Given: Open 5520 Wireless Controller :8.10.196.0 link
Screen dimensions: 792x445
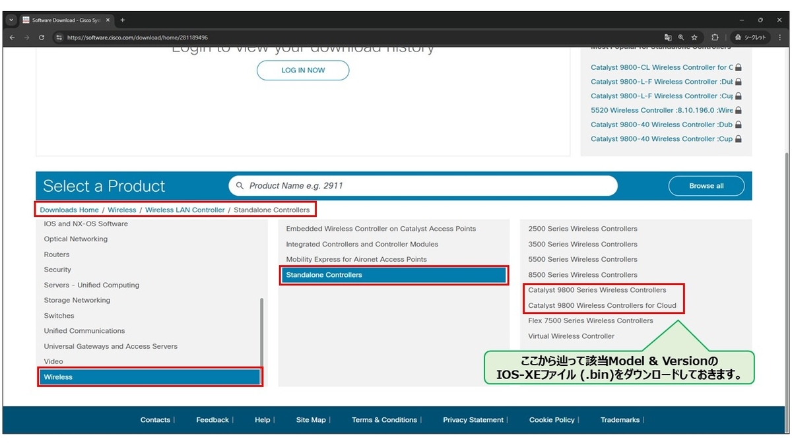Looking at the screenshot, I should pyautogui.click(x=662, y=110).
